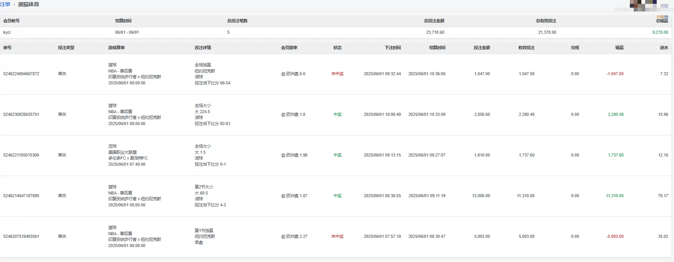Click the 输赢 column header in table
The image size is (674, 262).
(x=619, y=48)
